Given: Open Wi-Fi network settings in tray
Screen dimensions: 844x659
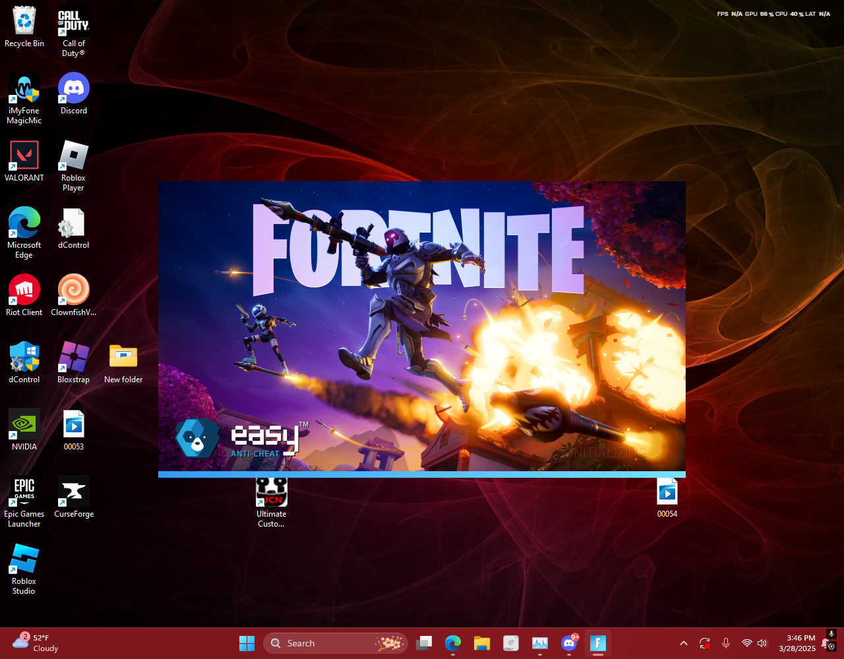Looking at the screenshot, I should click(746, 643).
